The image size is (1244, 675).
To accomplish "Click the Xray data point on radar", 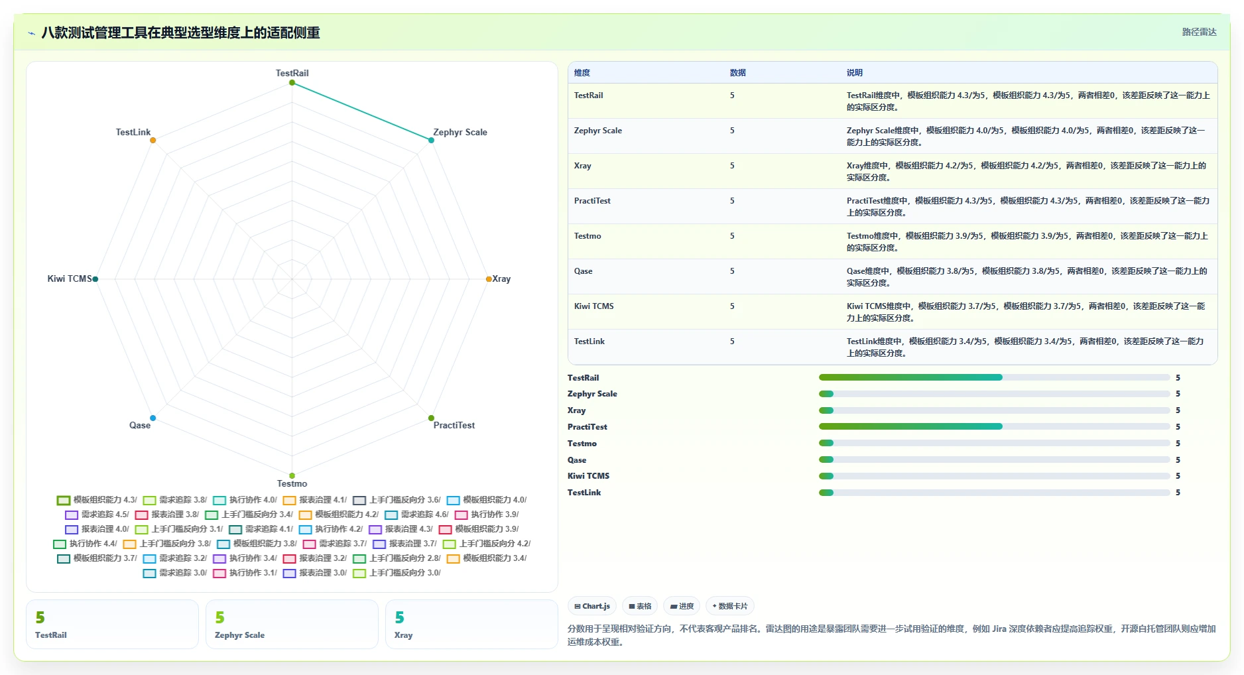I will (x=489, y=279).
